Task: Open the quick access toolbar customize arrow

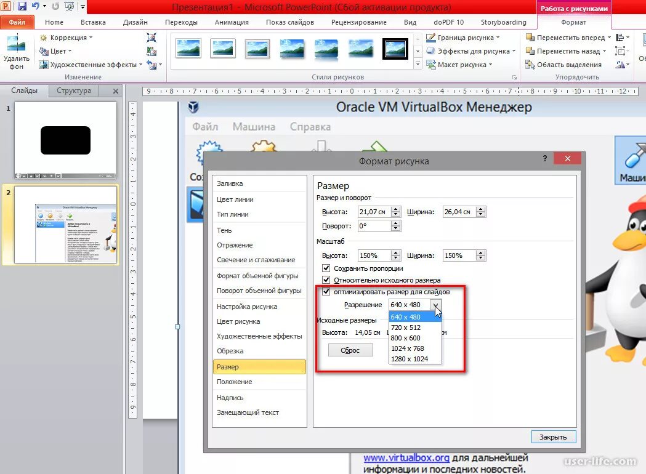Action: click(x=83, y=6)
